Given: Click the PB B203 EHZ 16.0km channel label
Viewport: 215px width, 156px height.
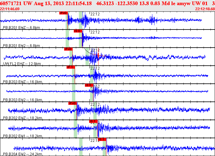Looking at the screenshot, I should coord(23,82).
